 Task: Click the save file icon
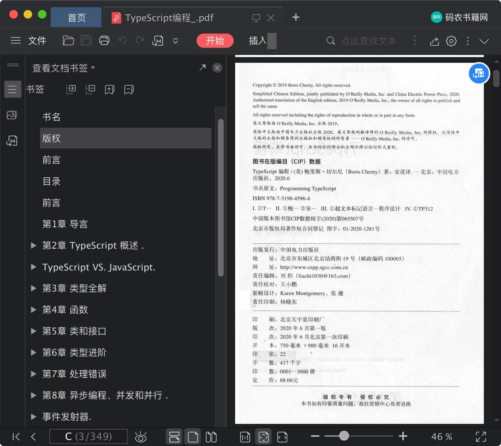(86, 41)
